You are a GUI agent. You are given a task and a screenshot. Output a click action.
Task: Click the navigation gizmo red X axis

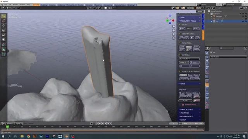tap(173, 20)
